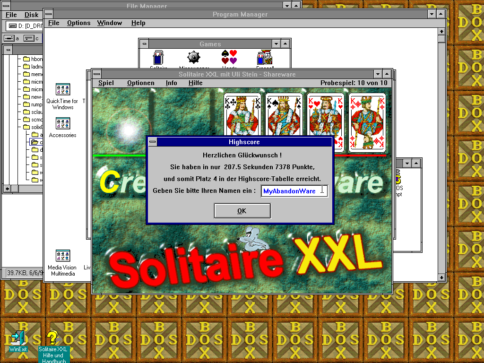The image size is (484, 363).
Task: Click OK in the Highscore dialog
Action: pyautogui.click(x=242, y=211)
